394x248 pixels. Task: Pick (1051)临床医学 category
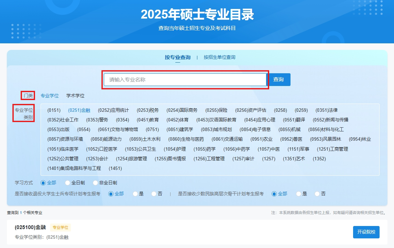[x=63, y=149]
